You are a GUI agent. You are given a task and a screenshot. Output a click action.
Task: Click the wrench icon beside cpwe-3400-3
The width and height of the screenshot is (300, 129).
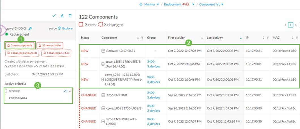(x=30, y=29)
